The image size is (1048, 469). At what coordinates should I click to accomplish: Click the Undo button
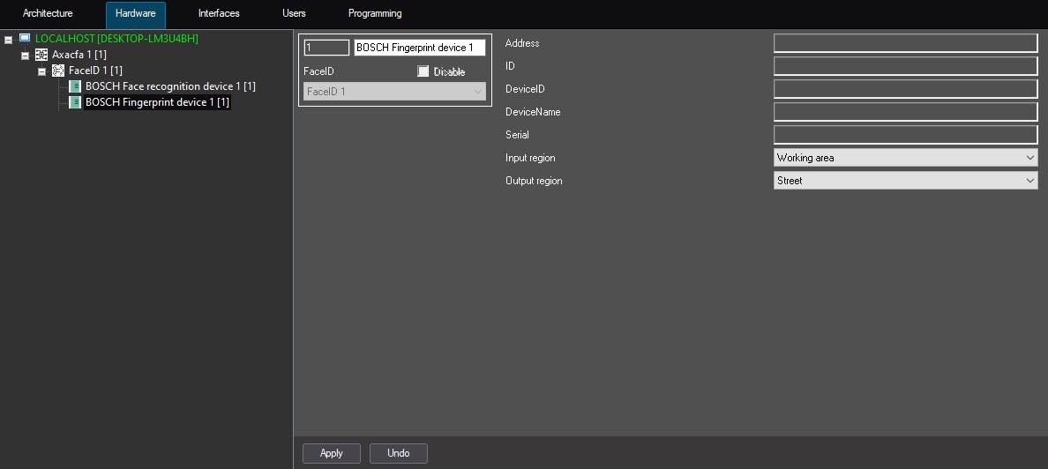(x=399, y=453)
